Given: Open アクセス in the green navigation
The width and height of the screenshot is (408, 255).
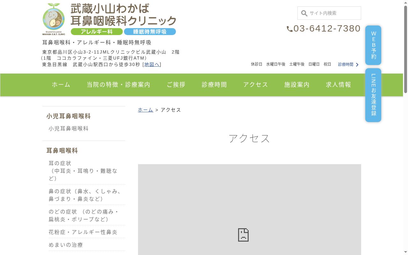Looking at the screenshot, I should pyautogui.click(x=256, y=85).
